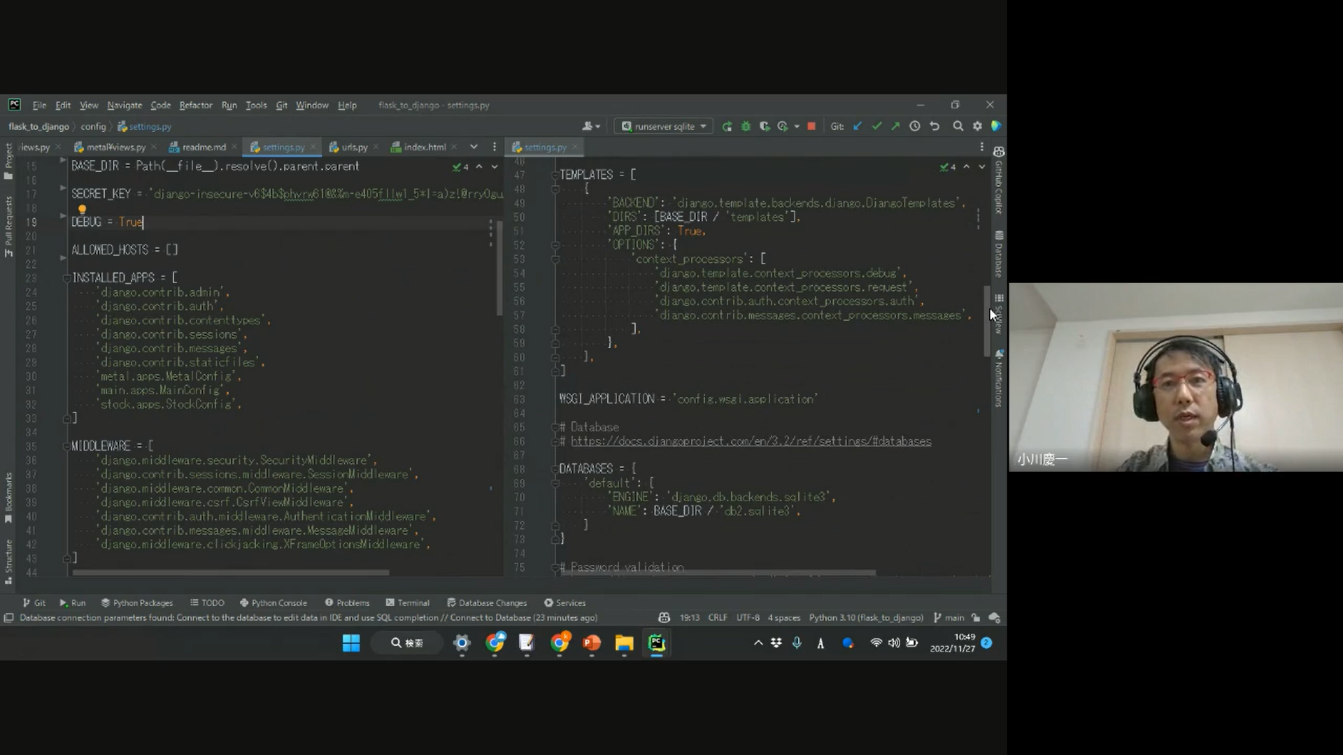Click the left editor horizontal scrollbar
The width and height of the screenshot is (1343, 755).
pos(231,573)
